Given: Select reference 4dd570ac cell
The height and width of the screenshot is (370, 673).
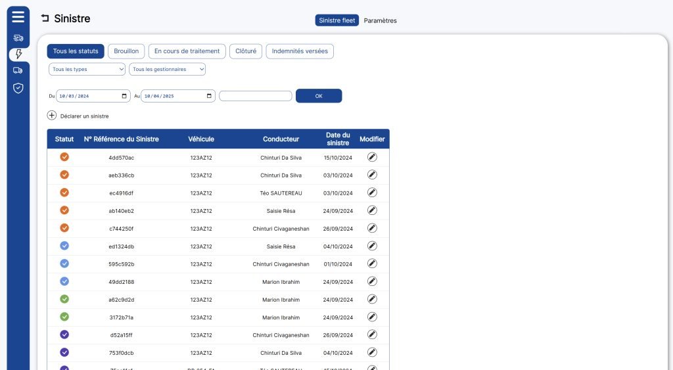Looking at the screenshot, I should click(122, 158).
